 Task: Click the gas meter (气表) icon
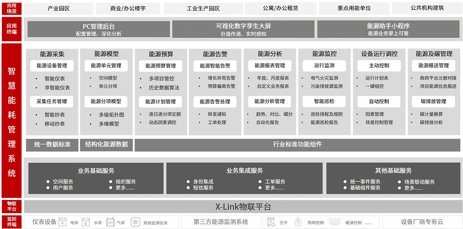[x=110, y=222]
